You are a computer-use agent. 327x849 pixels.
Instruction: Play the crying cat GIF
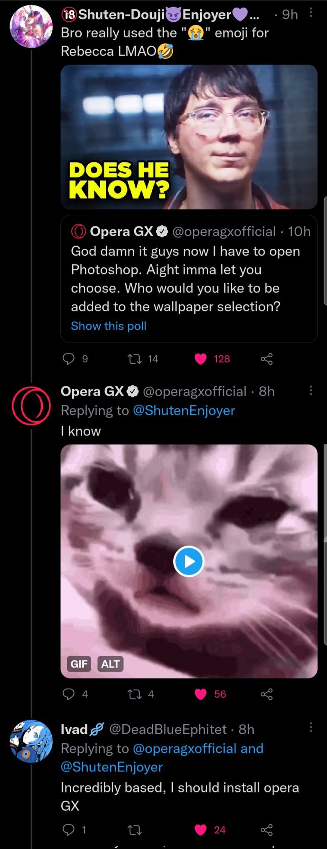click(189, 561)
